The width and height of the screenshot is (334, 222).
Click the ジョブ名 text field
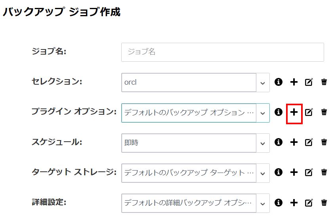coord(223,52)
